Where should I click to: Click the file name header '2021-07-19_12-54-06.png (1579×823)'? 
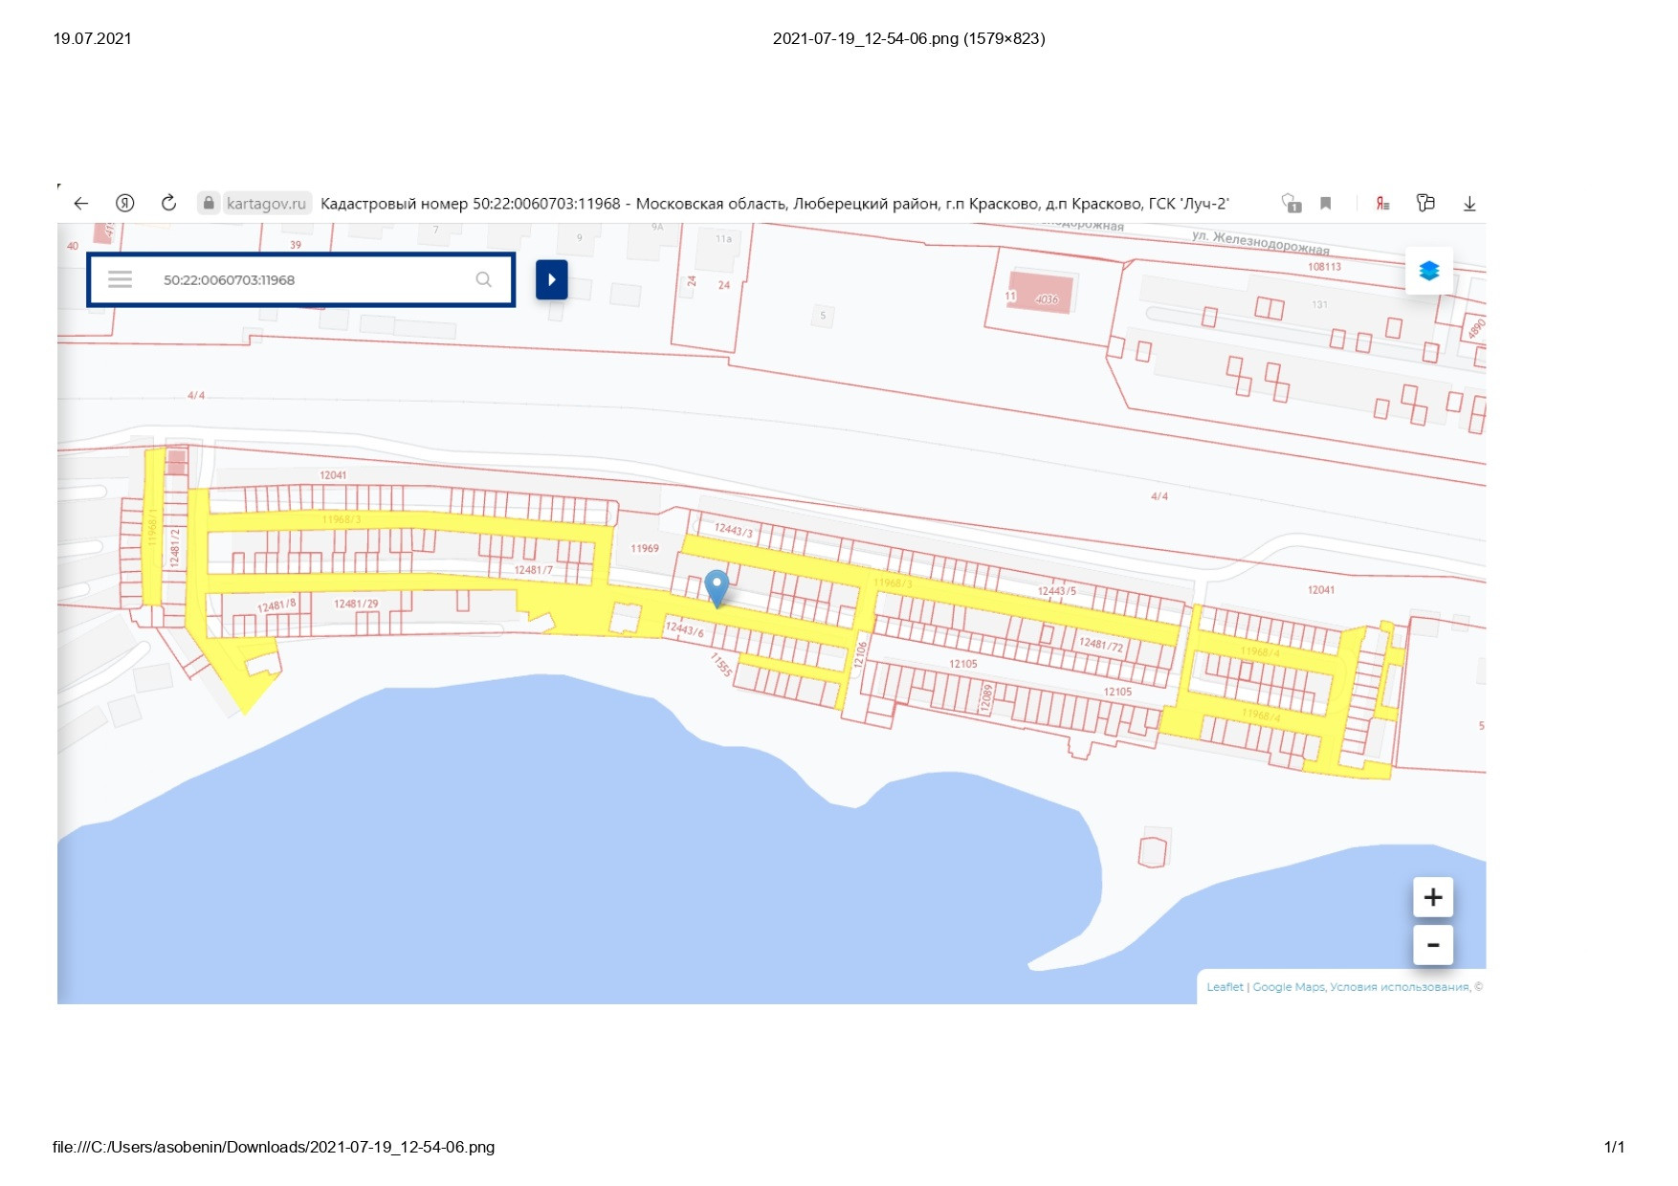(x=909, y=38)
